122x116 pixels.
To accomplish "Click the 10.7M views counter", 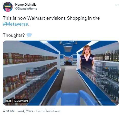I will (x=21, y=101).
